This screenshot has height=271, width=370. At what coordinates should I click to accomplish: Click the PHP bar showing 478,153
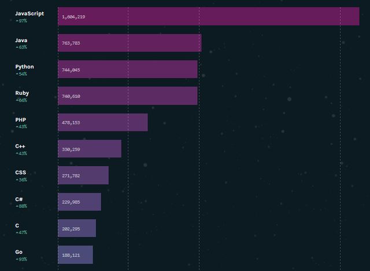pos(103,122)
